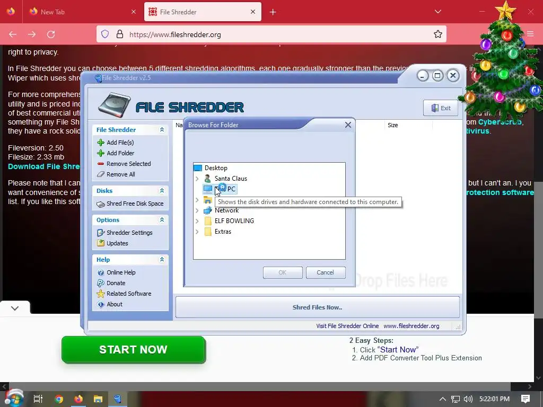Show hidden system tray icons

tap(443, 399)
